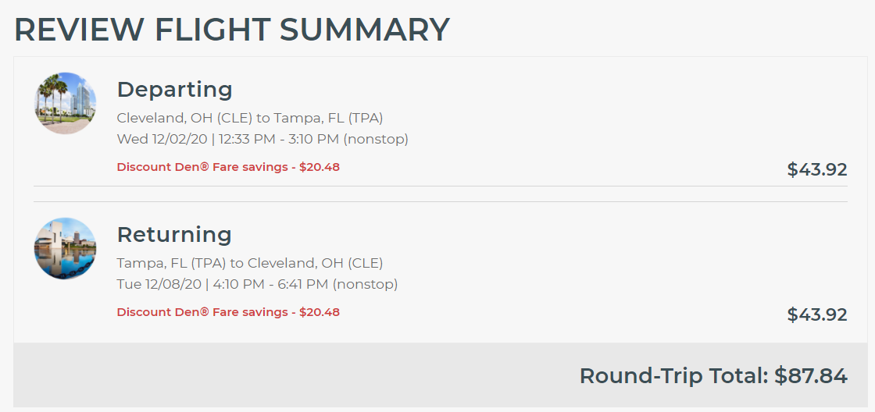Select the Departing section heading
Screen dimensions: 875x412
[x=174, y=90]
